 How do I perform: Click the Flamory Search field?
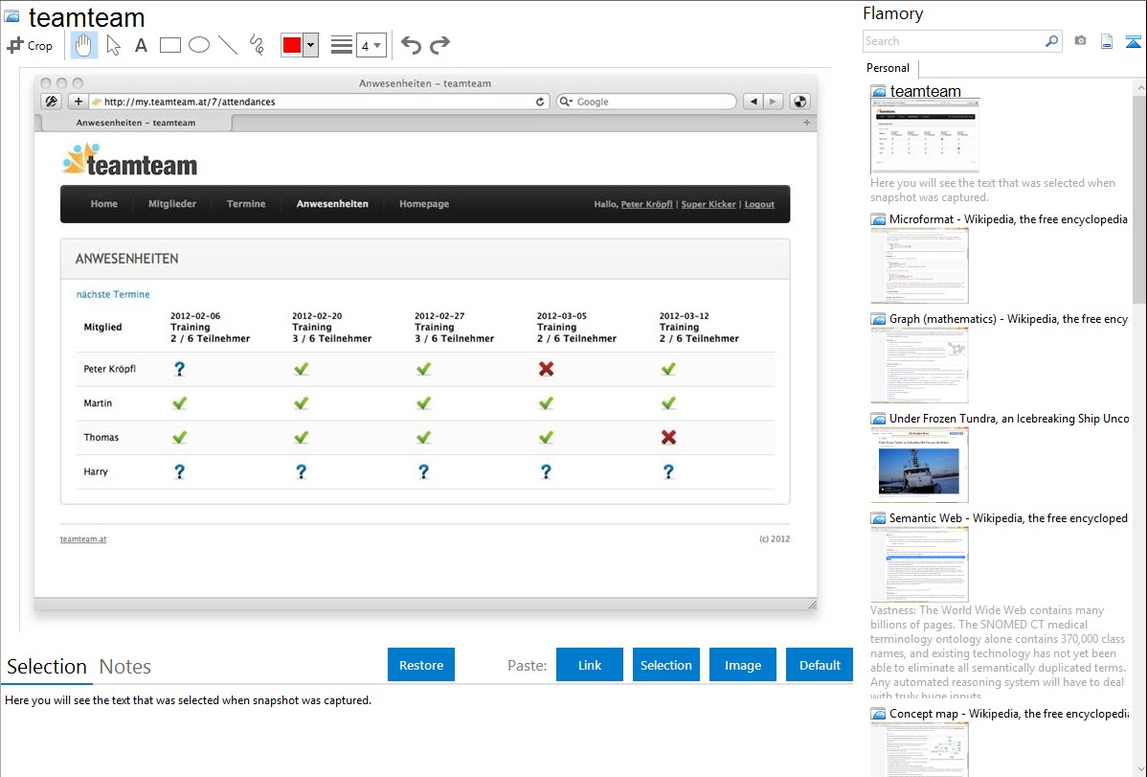tap(954, 41)
